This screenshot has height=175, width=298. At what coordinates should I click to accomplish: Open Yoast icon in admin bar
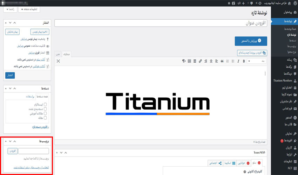coord(233,3)
